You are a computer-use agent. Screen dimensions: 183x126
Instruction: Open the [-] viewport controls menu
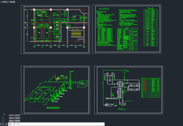pos(1,2)
